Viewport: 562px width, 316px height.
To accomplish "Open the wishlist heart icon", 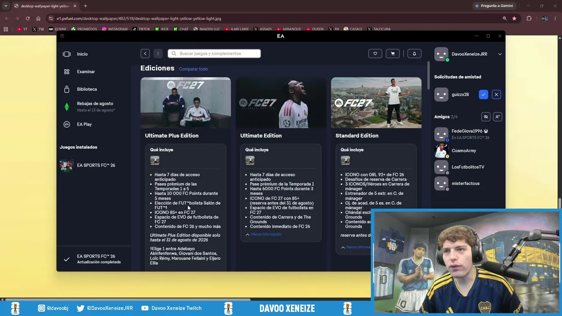I will pos(375,54).
